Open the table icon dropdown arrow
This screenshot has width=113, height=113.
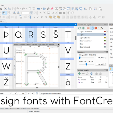[x=97, y=9]
